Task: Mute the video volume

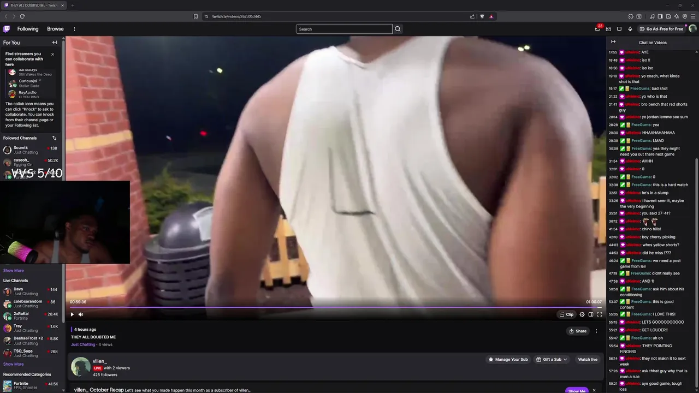Action: pyautogui.click(x=81, y=314)
